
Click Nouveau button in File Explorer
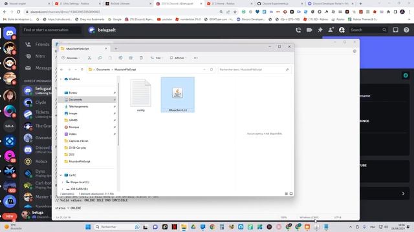click(71, 58)
